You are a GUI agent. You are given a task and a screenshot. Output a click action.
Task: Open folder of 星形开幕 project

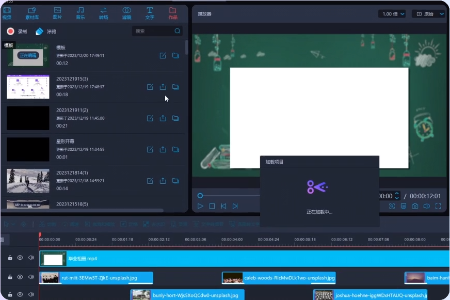tap(175, 149)
